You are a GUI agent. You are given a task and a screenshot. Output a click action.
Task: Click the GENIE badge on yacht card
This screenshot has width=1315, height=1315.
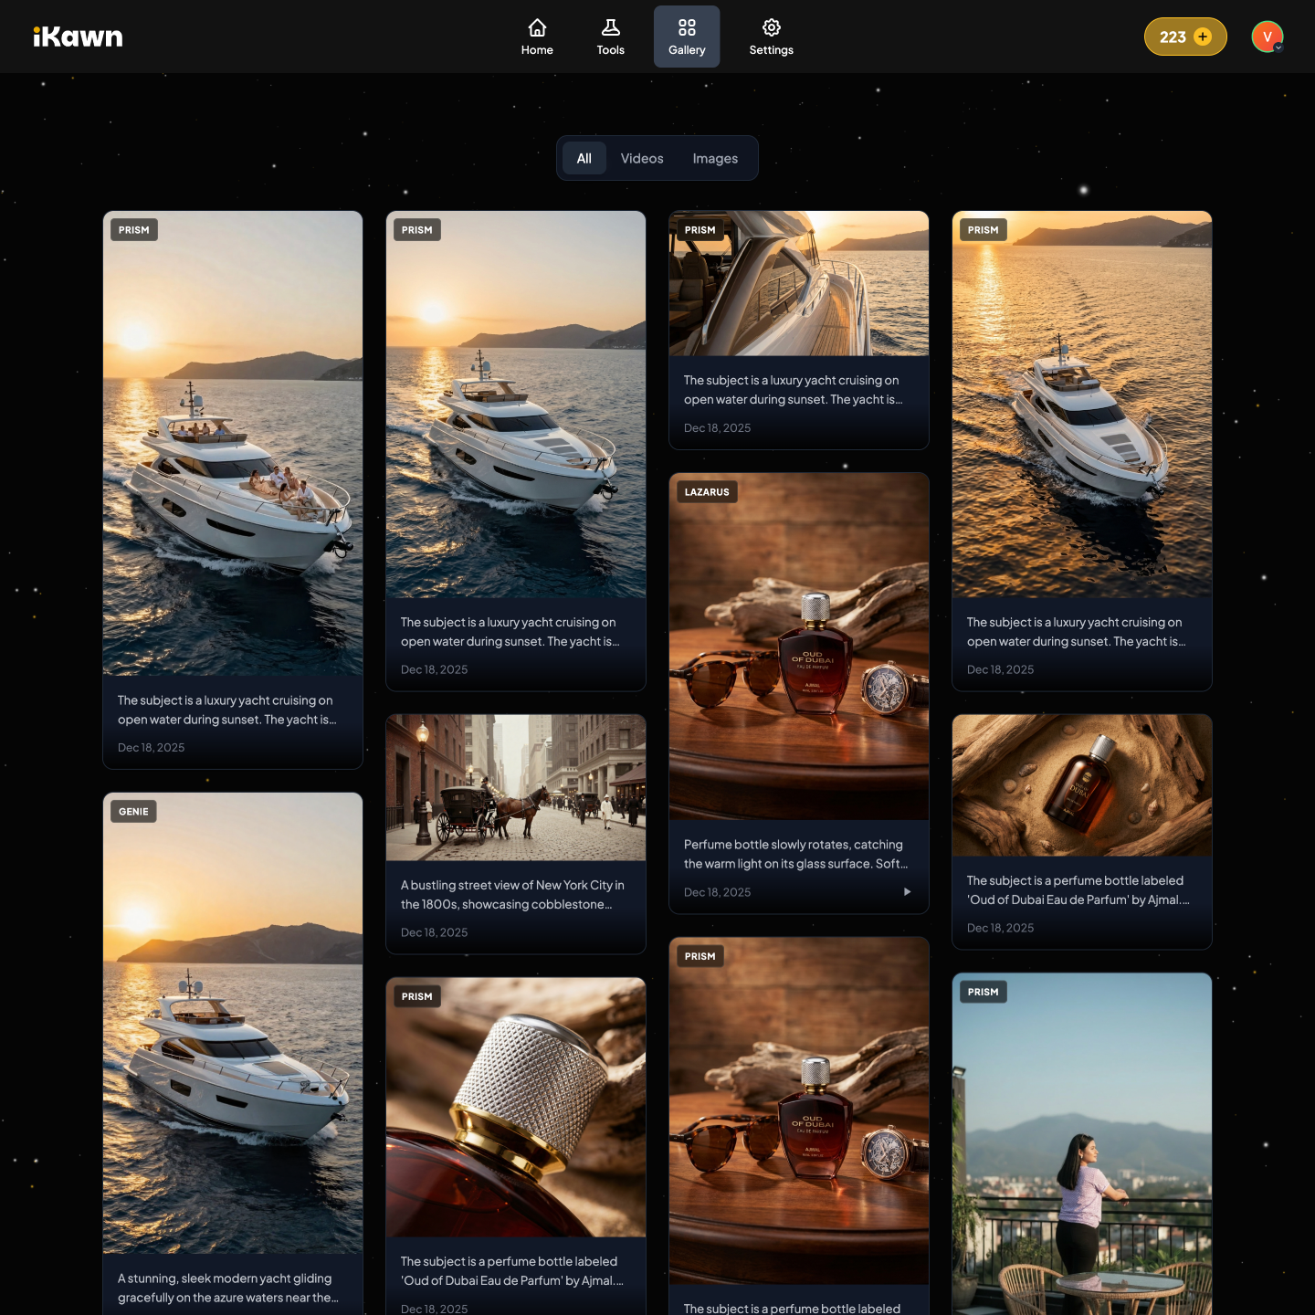tap(133, 811)
